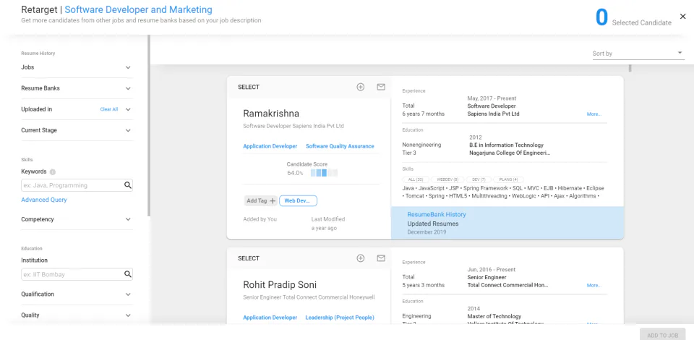Image resolution: width=694 pixels, height=340 pixels.
Task: Click the Add Tag button
Action: click(x=261, y=200)
